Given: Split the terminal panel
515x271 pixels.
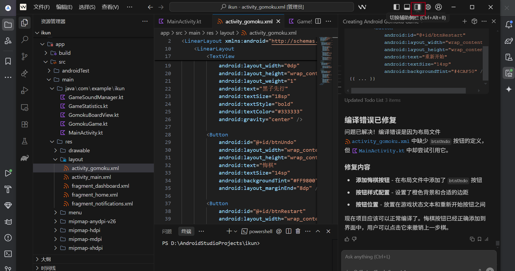Looking at the screenshot, I should coord(289,231).
